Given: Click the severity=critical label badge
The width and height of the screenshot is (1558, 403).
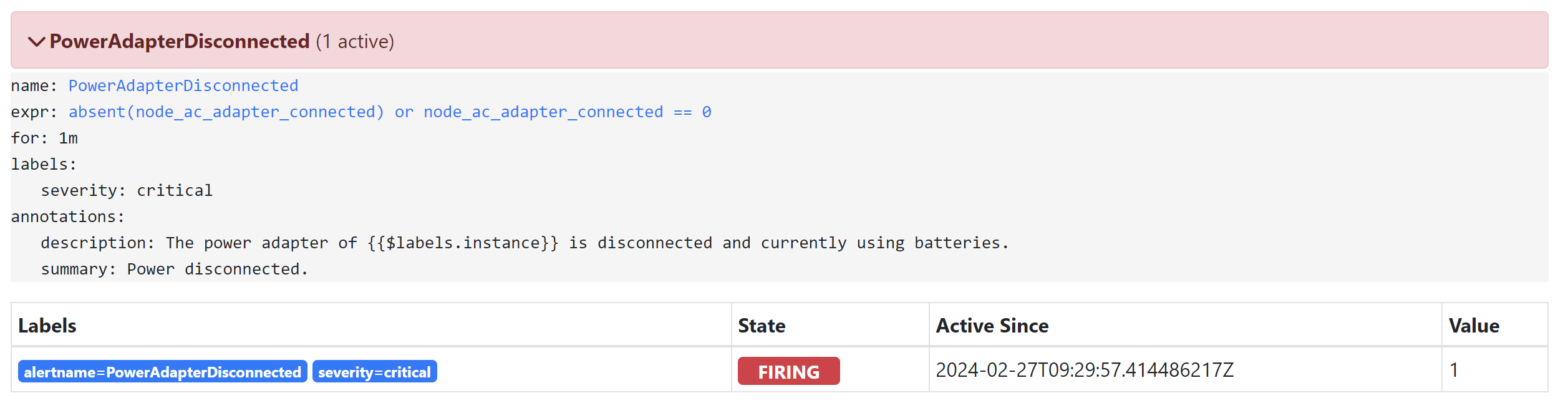Looking at the screenshot, I should coord(374,372).
